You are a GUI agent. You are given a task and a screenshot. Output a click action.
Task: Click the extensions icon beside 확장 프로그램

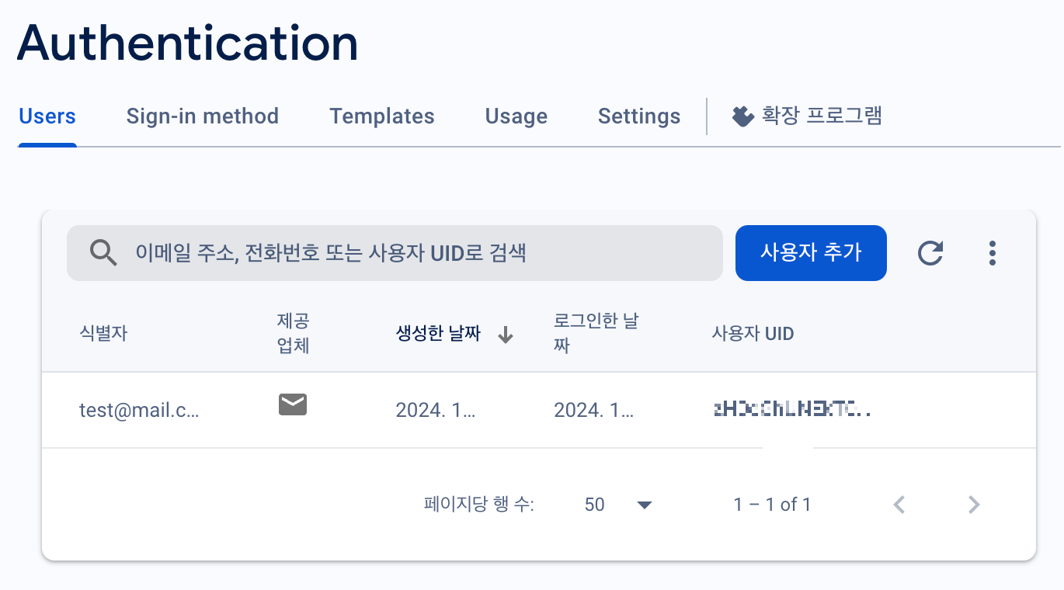pos(743,116)
